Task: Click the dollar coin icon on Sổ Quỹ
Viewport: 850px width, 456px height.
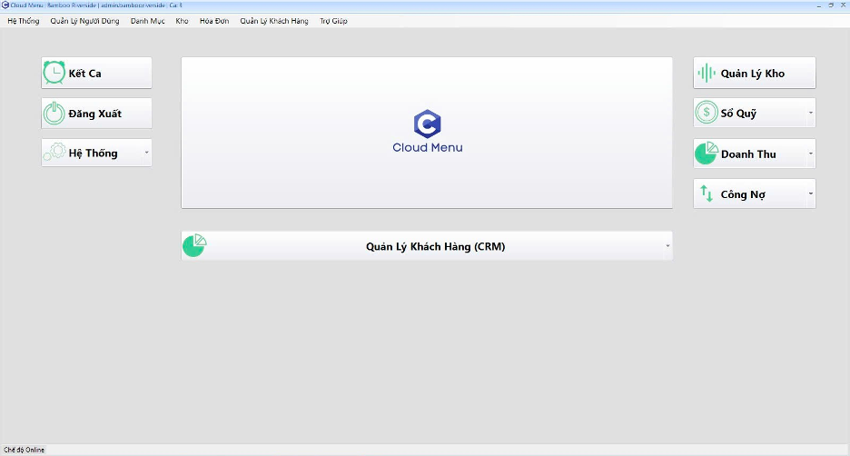Action: 707,113
